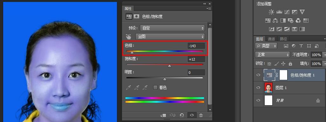
Task: Click the 饱和度 saturation slider handle
Action: tap(170, 66)
